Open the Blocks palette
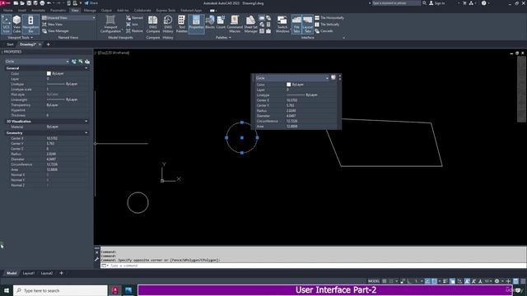Screen dimensions: 527x296 click(210, 23)
